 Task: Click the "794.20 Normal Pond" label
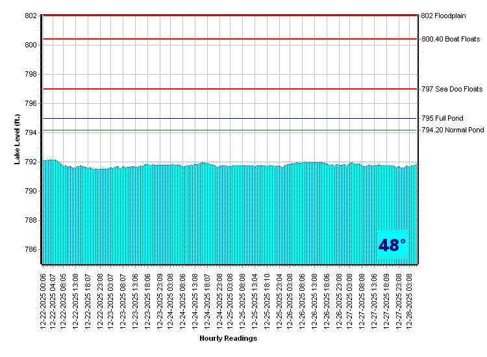pyautogui.click(x=452, y=130)
